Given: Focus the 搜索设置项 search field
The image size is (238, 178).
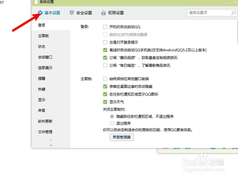Looking at the screenshot, I should pos(212,13).
